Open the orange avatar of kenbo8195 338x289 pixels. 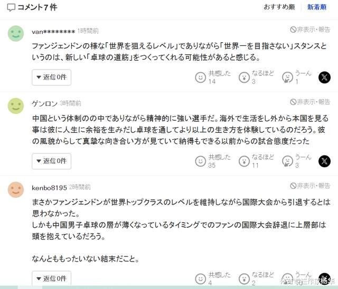(16, 190)
